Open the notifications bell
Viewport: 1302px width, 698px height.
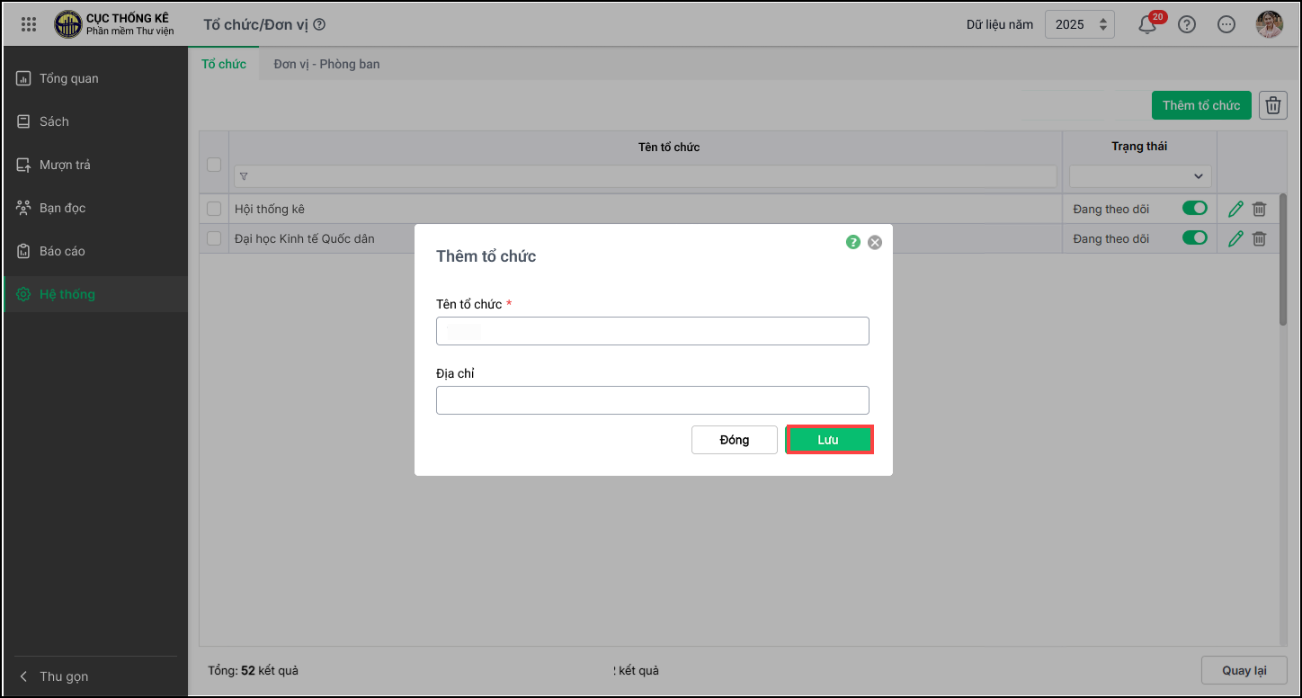tap(1147, 25)
